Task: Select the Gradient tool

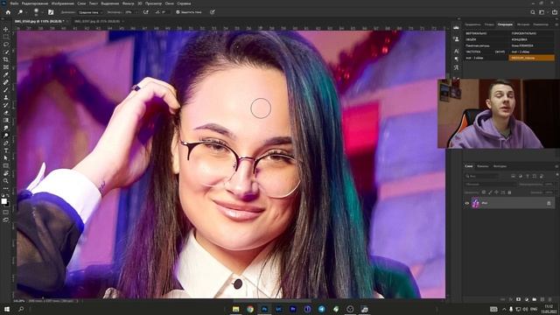Action: click(6, 121)
